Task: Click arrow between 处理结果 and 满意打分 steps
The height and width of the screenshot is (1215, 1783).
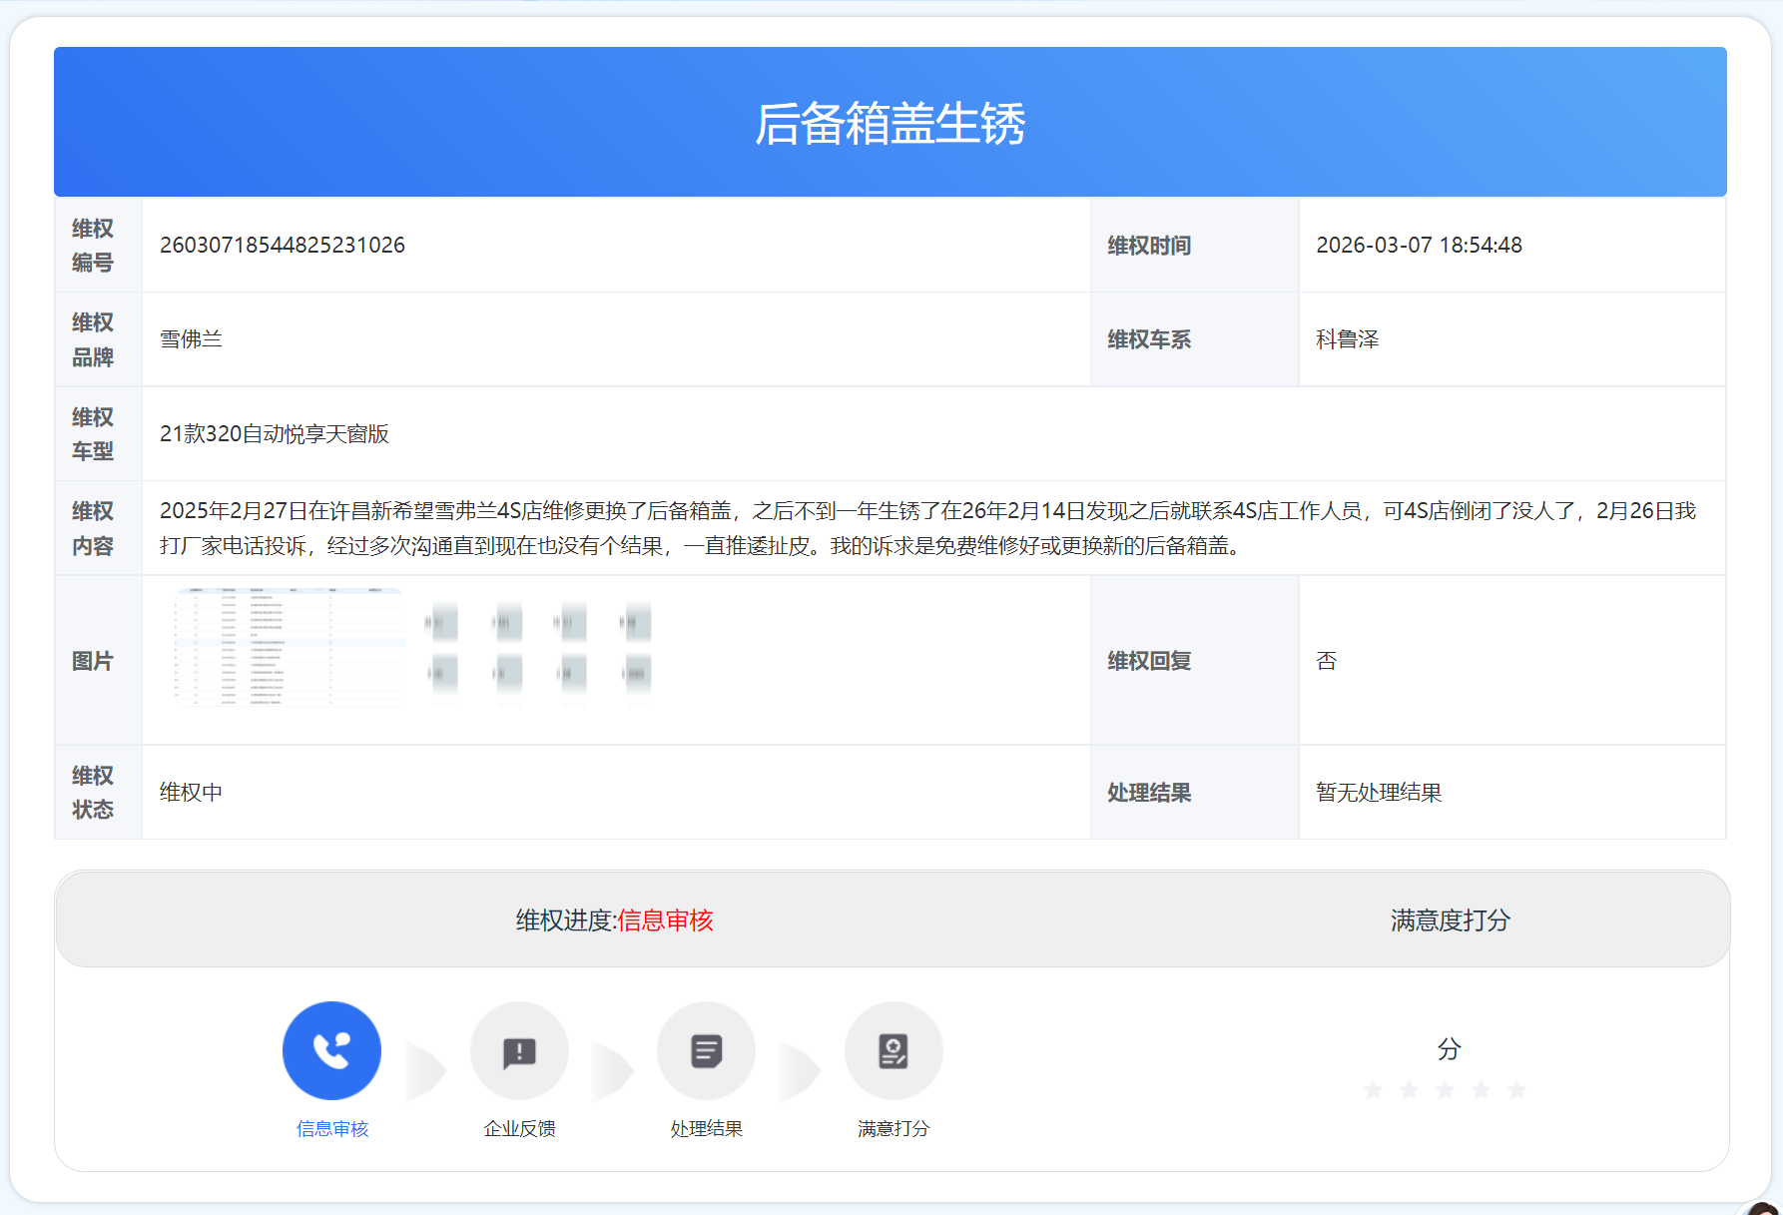Action: [800, 1072]
